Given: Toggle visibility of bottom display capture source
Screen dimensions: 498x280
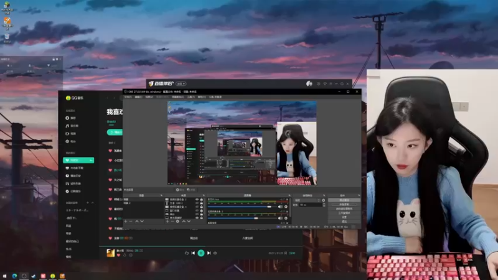Looking at the screenshot, I should click(197, 218).
